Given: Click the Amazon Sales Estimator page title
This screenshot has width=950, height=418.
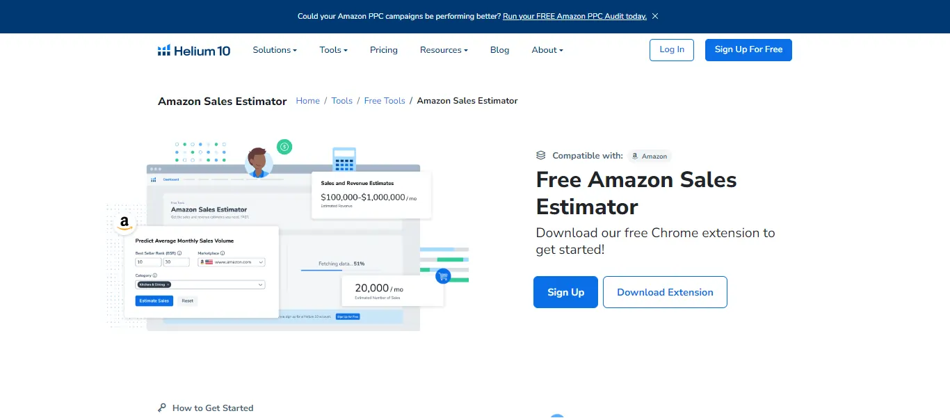Looking at the screenshot, I should pyautogui.click(x=223, y=102).
